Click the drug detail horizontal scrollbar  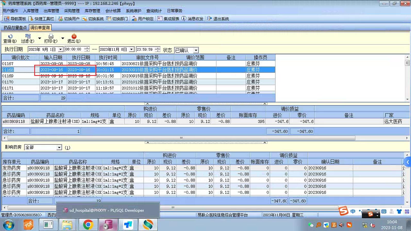point(181,138)
